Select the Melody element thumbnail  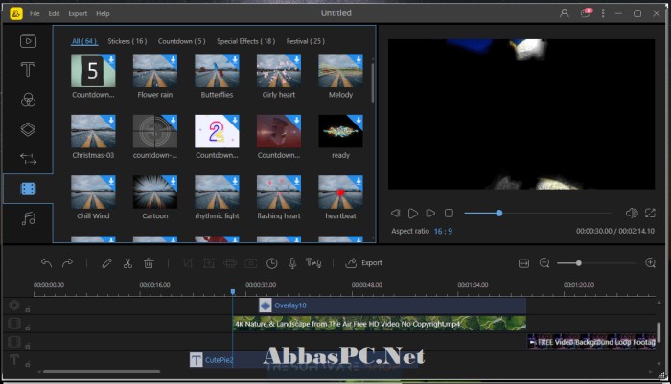(x=340, y=71)
